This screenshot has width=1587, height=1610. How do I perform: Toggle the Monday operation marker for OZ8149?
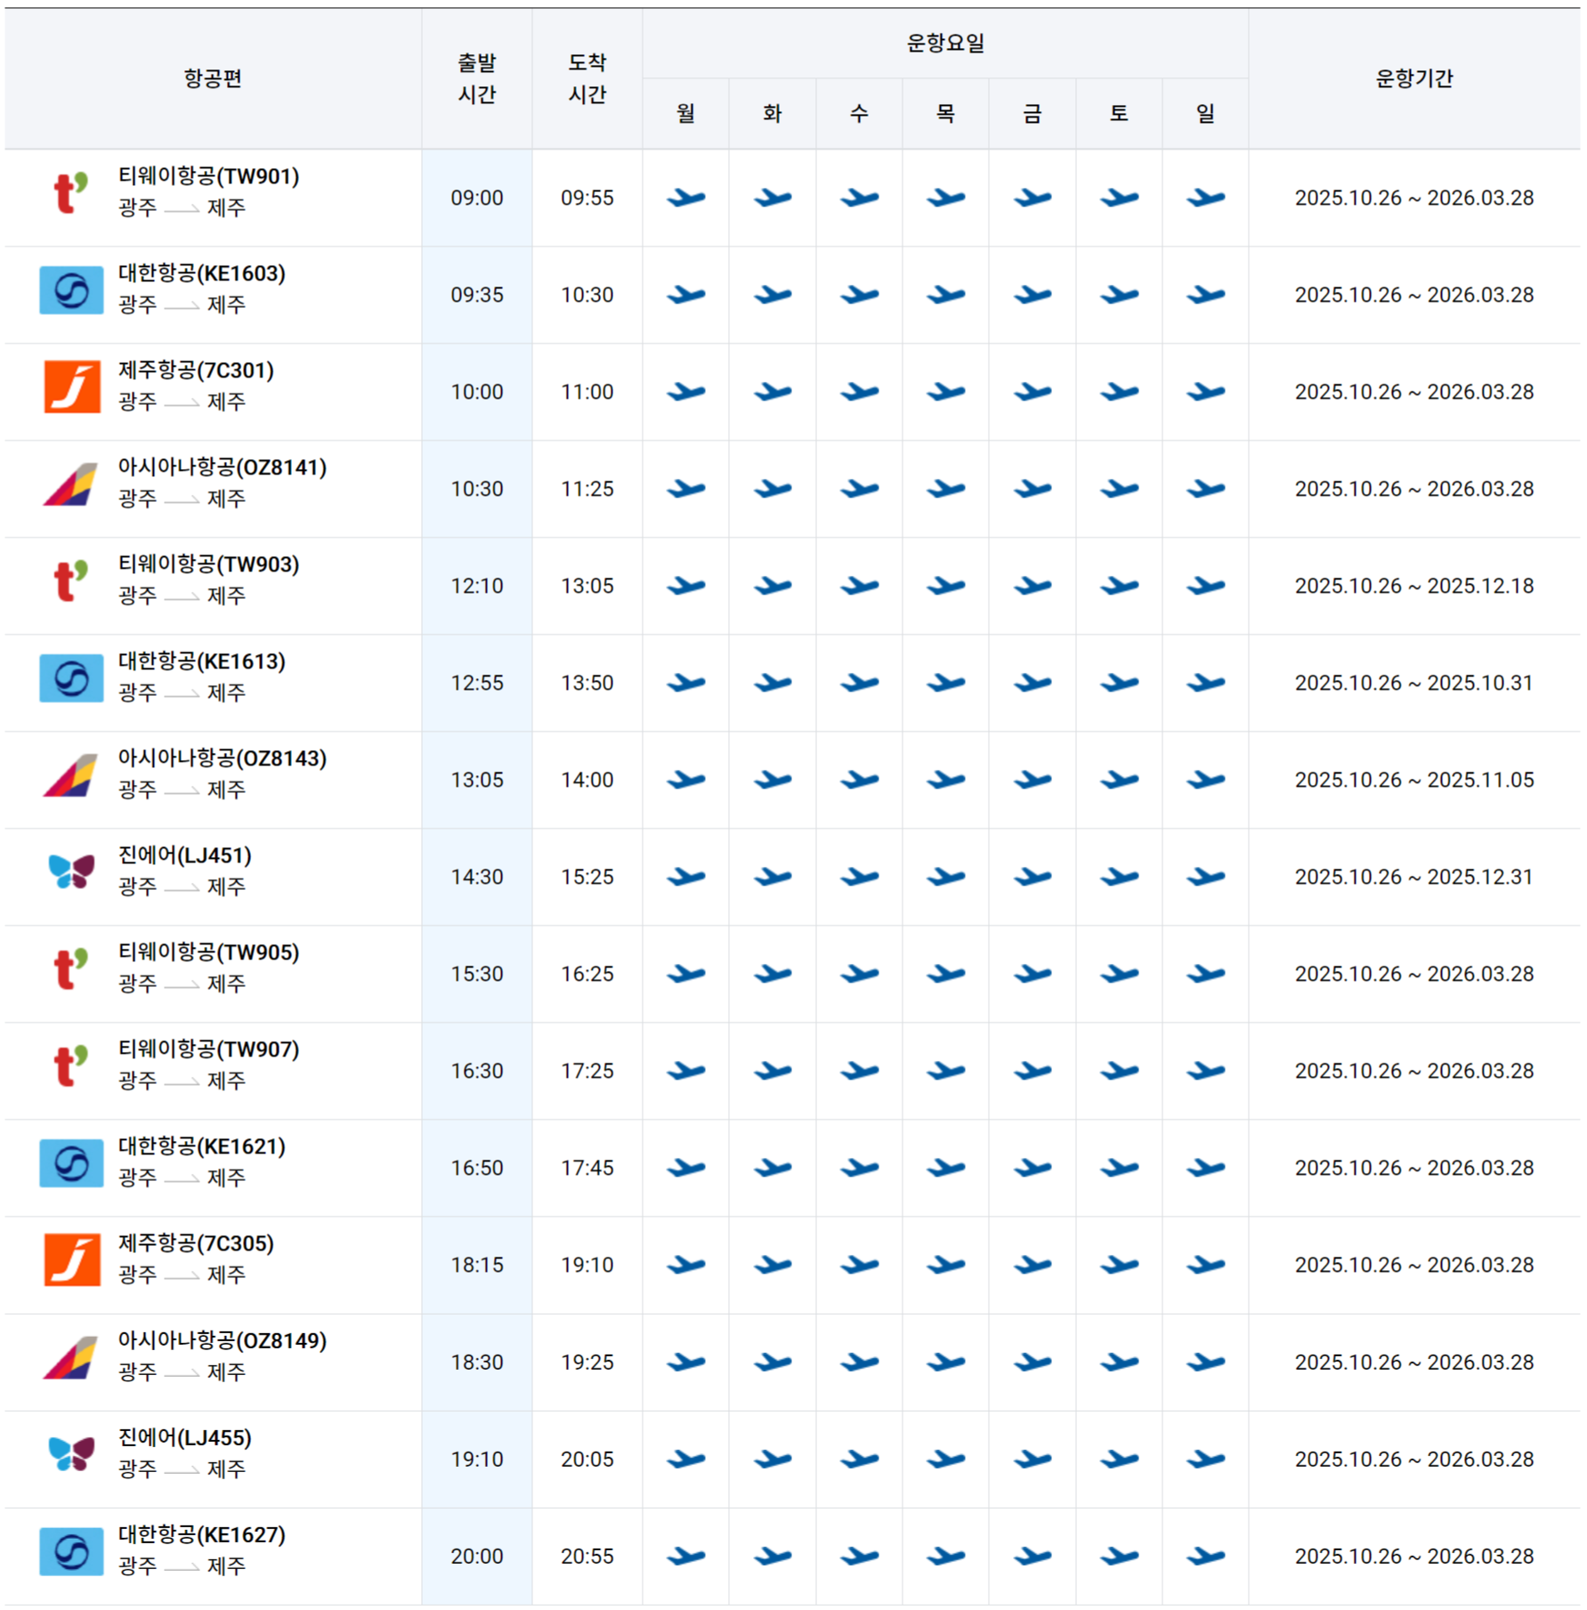pyautogui.click(x=685, y=1362)
